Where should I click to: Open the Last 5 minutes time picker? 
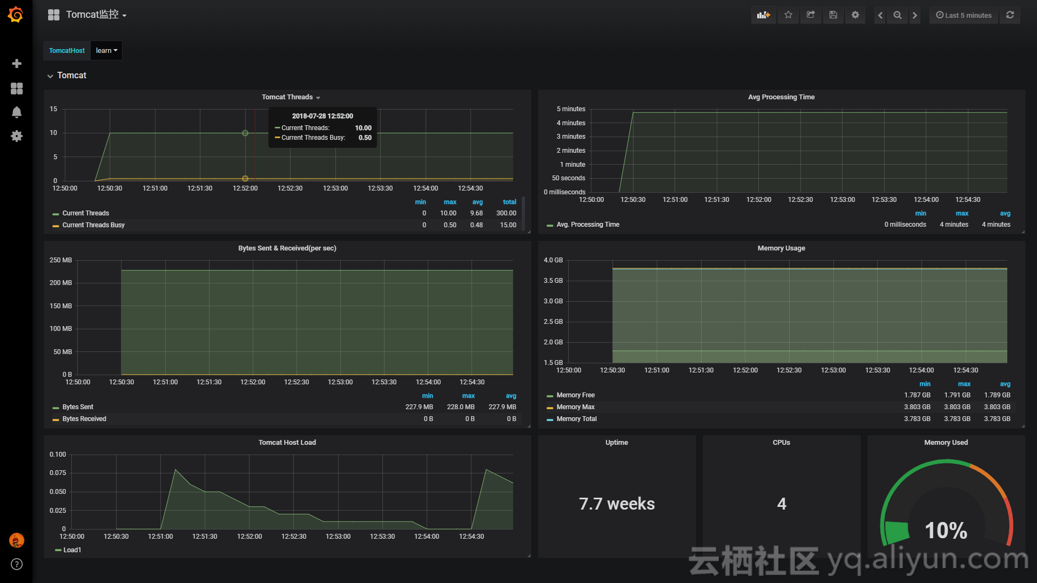coord(964,15)
